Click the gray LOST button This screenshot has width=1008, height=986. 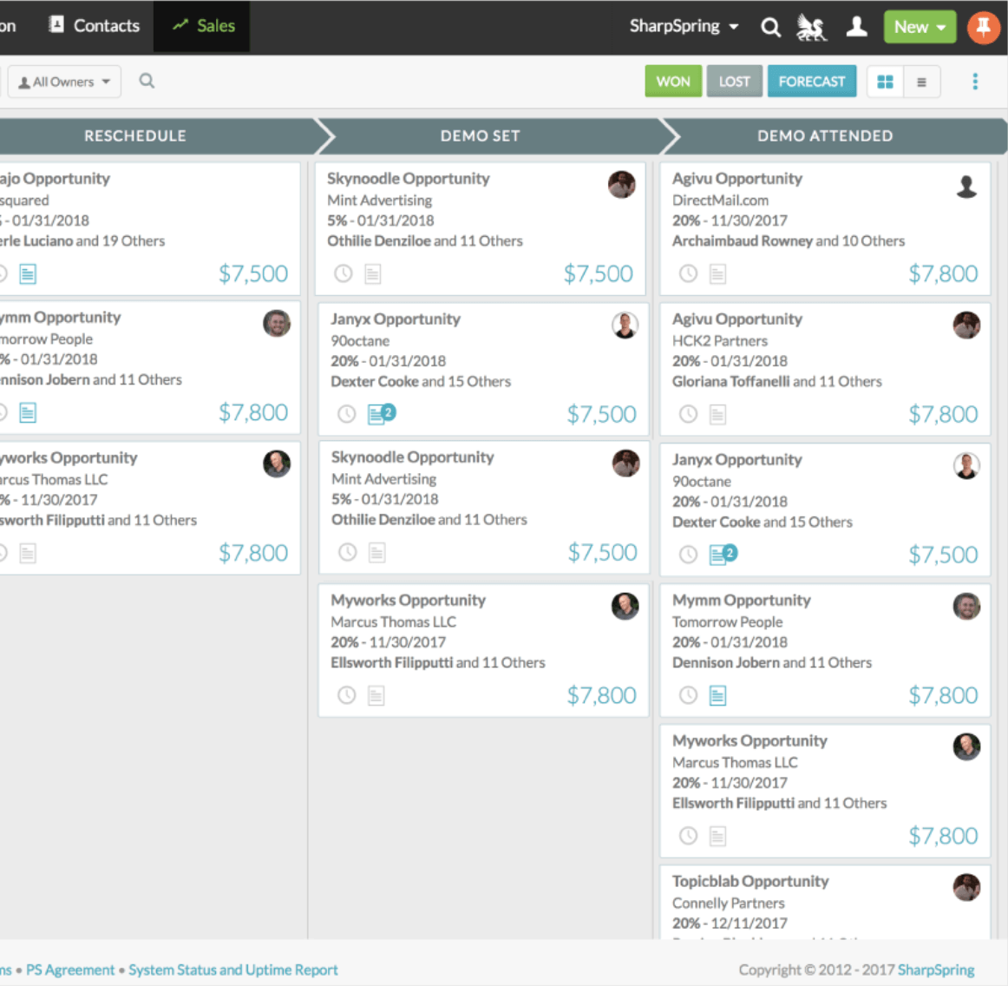[x=734, y=82]
